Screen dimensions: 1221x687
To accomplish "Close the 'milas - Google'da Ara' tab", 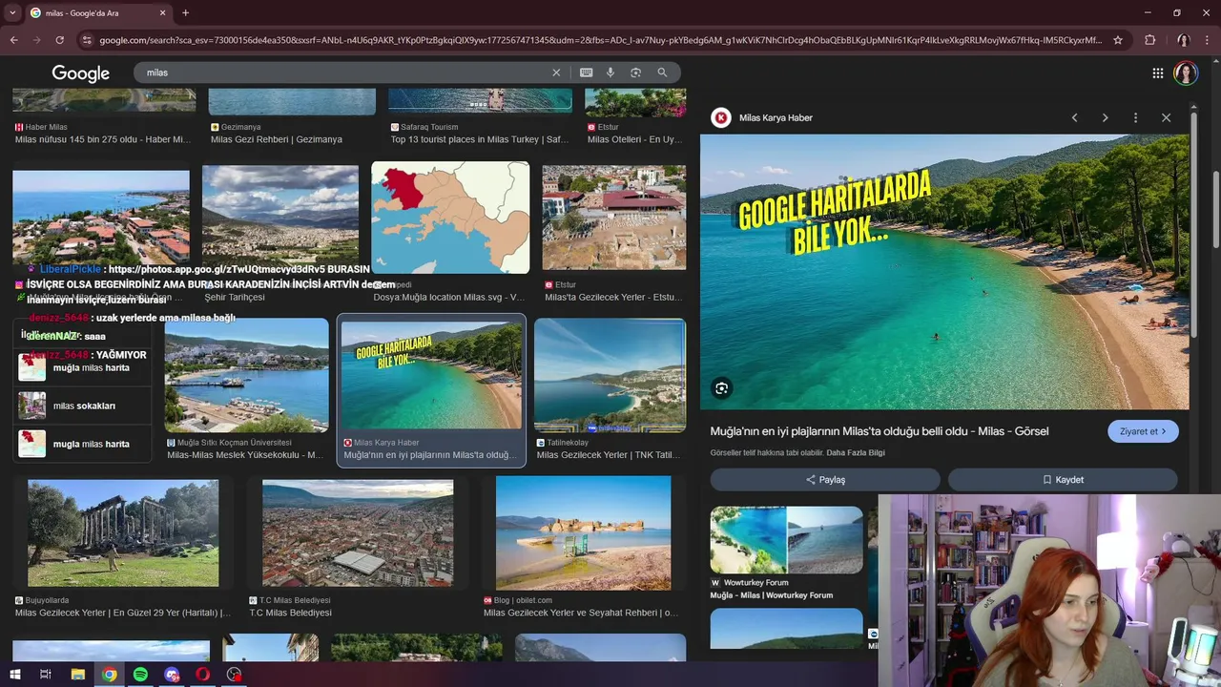I will coord(162,12).
